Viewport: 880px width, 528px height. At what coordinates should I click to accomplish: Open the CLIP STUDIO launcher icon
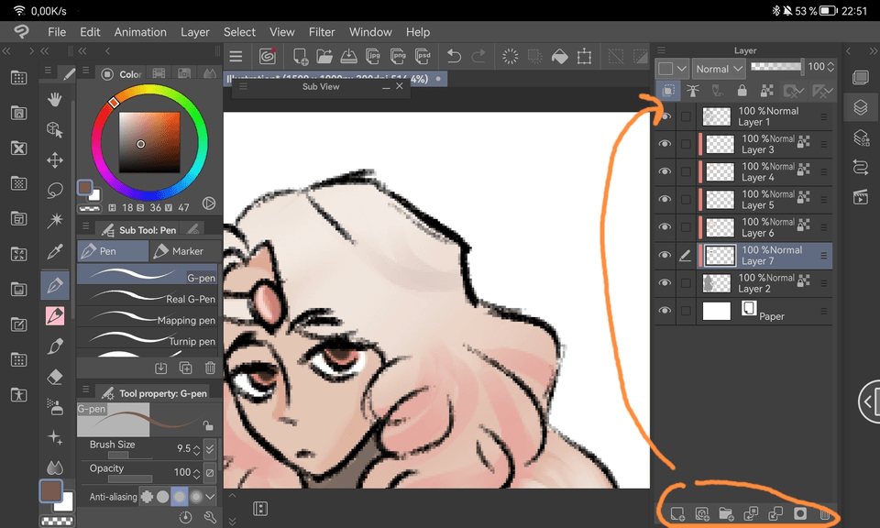pos(267,56)
